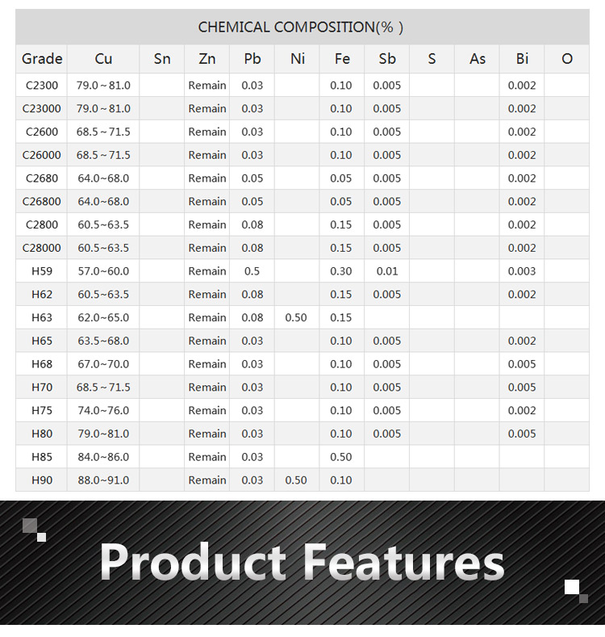This screenshot has width=605, height=637.
Task: Click the 0.01 Sb value in H59 row
Action: [x=387, y=271]
